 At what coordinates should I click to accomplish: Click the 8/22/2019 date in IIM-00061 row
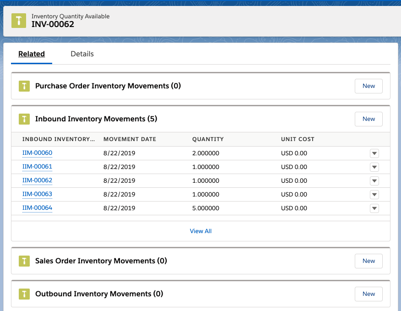point(119,167)
